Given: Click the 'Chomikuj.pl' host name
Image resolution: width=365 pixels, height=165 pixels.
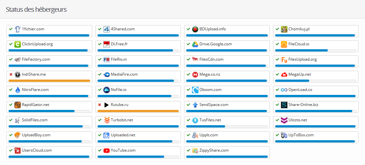Looking at the screenshot, I should pyautogui.click(x=299, y=29).
